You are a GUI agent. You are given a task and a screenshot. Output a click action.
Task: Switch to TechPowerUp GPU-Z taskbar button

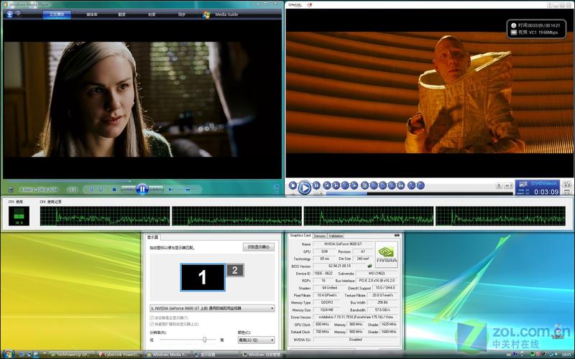tap(70, 355)
